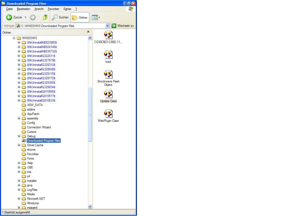
Task: Select the Favorites folder in tree
Action: 33,154
